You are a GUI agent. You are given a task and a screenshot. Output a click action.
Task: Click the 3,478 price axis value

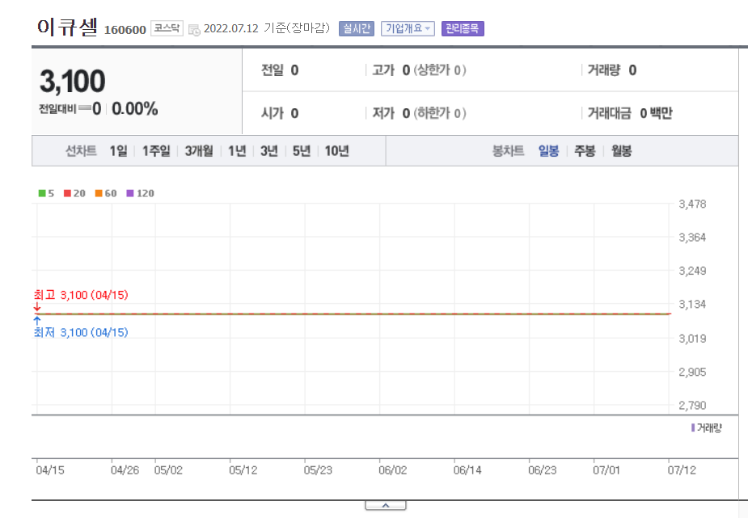point(692,204)
